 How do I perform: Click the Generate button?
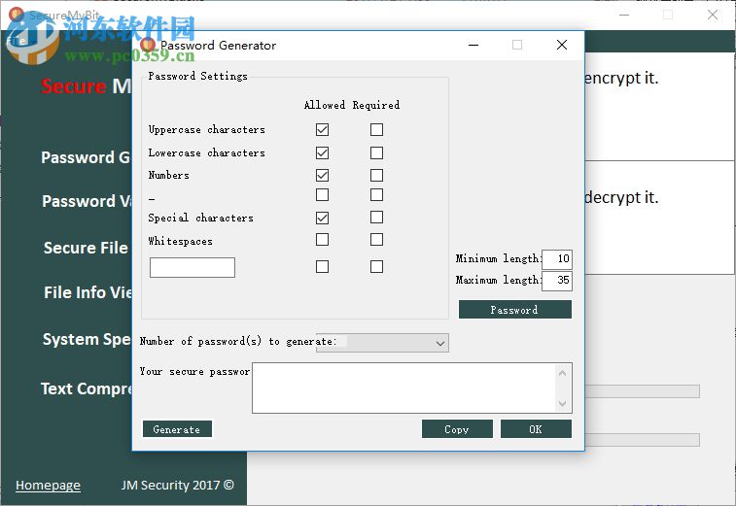coord(177,429)
